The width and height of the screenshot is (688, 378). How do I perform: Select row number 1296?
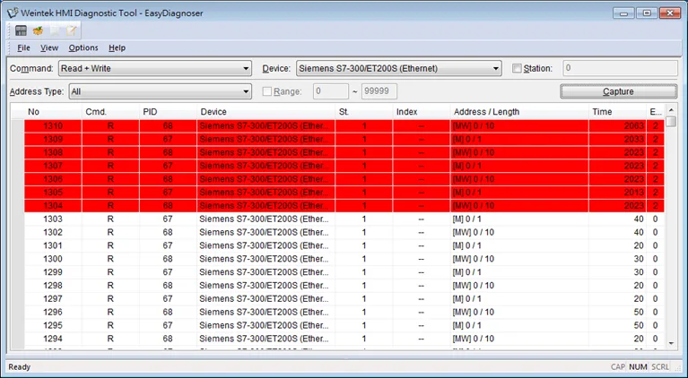click(344, 312)
